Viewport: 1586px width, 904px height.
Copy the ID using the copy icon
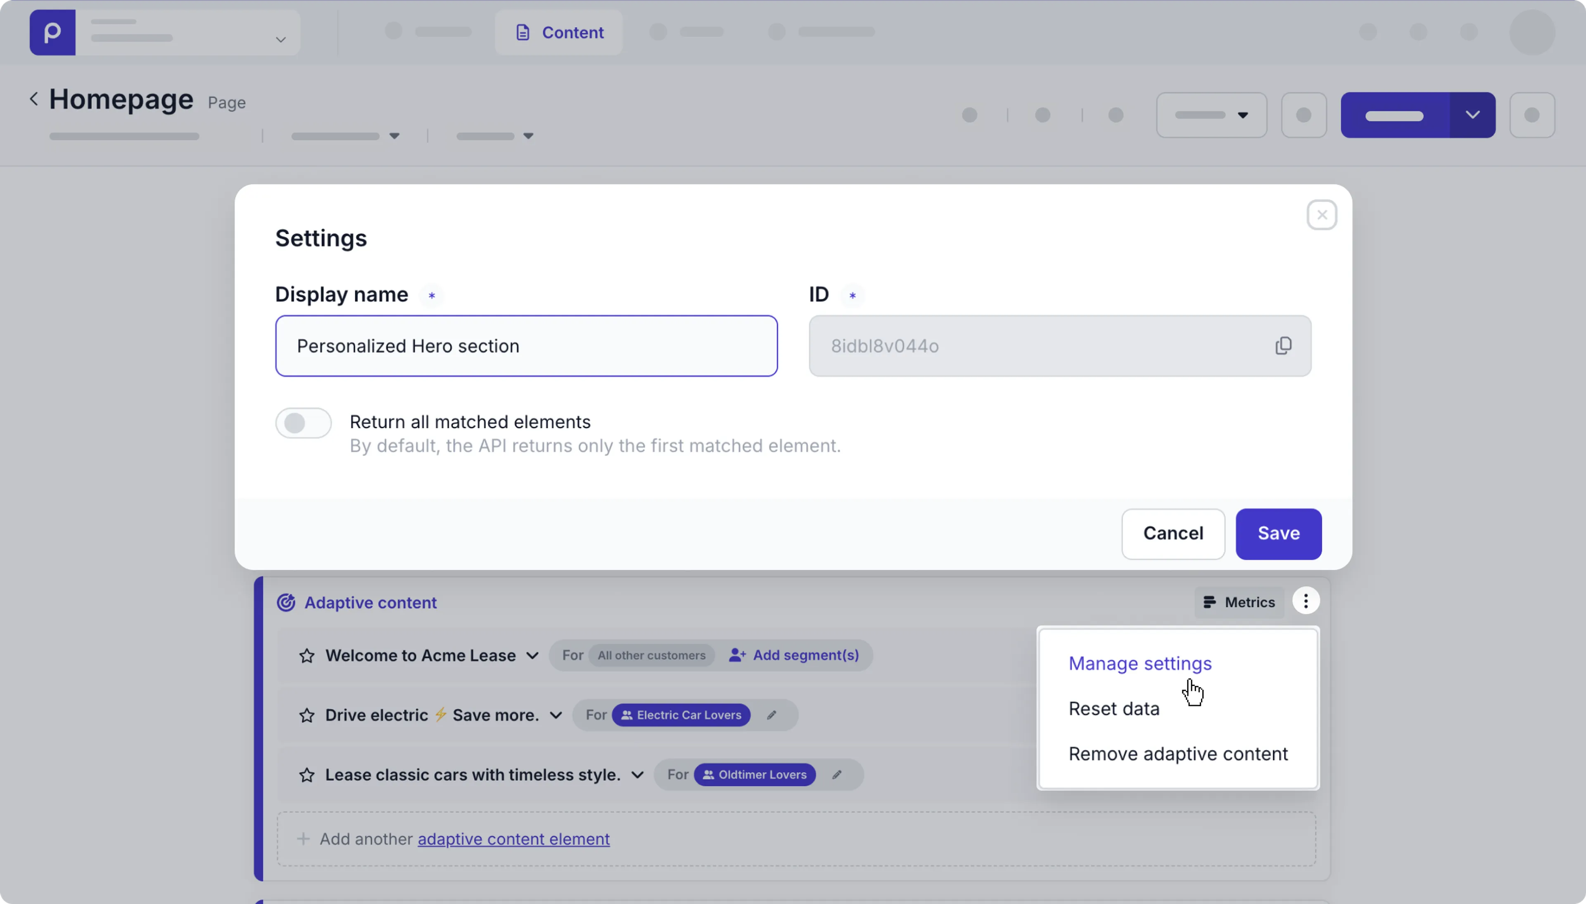point(1282,345)
